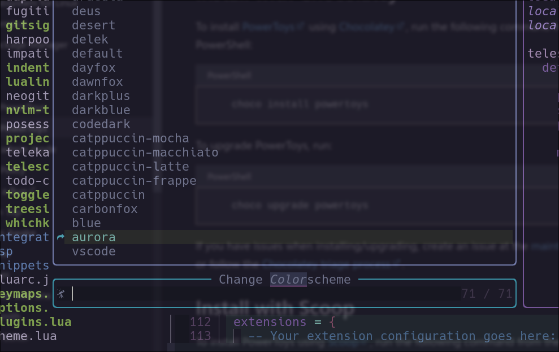Click the extension configuration comment line
559x352 pixels.
coord(402,336)
